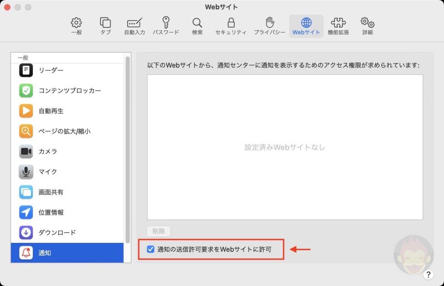Image resolution: width=444 pixels, height=286 pixels.
Task: Open the 機能拡張 (Extensions) preferences tab
Action: (338, 26)
